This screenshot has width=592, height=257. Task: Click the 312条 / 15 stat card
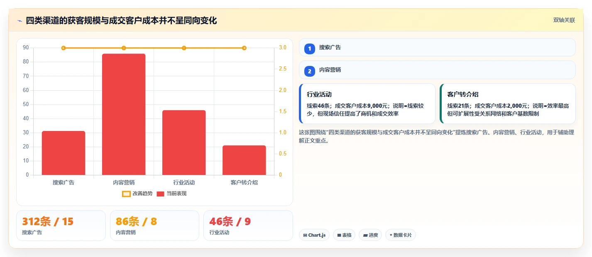61,225
